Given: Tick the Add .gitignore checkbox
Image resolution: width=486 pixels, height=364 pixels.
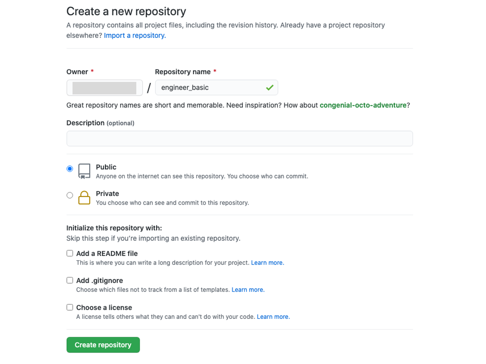Looking at the screenshot, I should 70,280.
